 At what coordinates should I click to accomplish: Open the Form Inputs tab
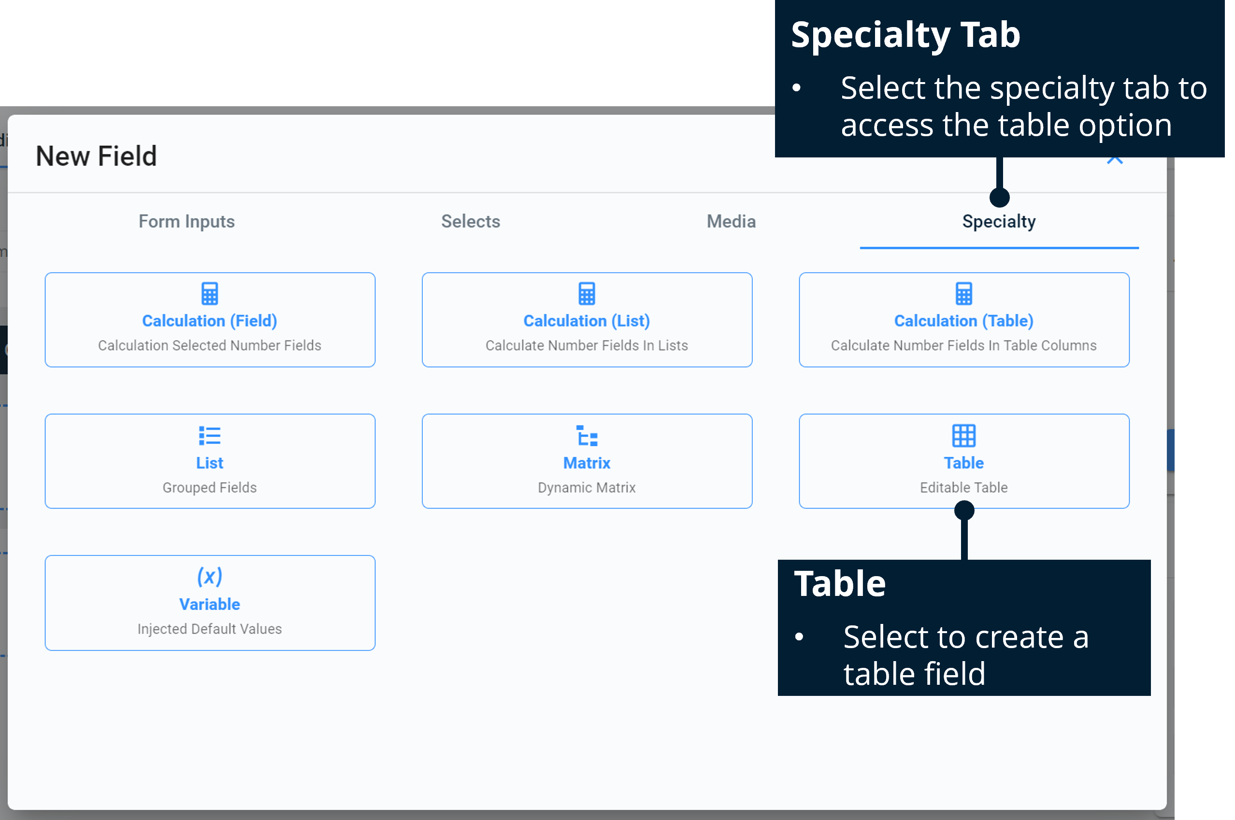[x=186, y=221]
